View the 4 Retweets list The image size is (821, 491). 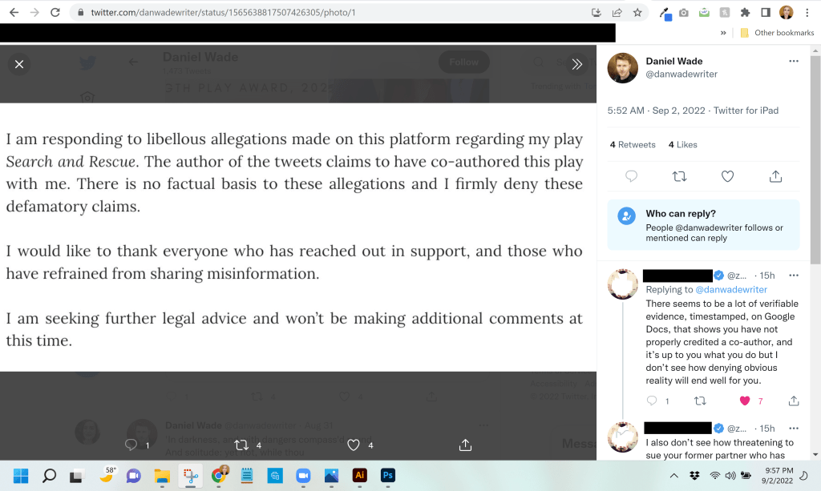point(633,145)
